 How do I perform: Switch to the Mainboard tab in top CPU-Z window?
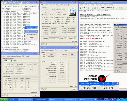coord(52,5)
